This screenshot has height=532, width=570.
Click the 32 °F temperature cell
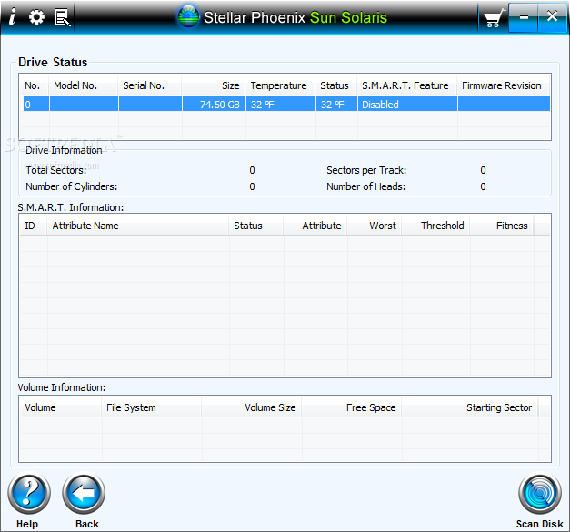[x=281, y=105]
